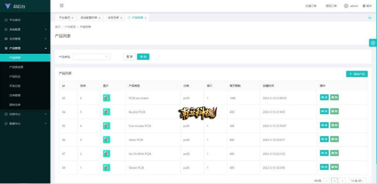Open the 产品类型 dropdown

(x=91, y=57)
